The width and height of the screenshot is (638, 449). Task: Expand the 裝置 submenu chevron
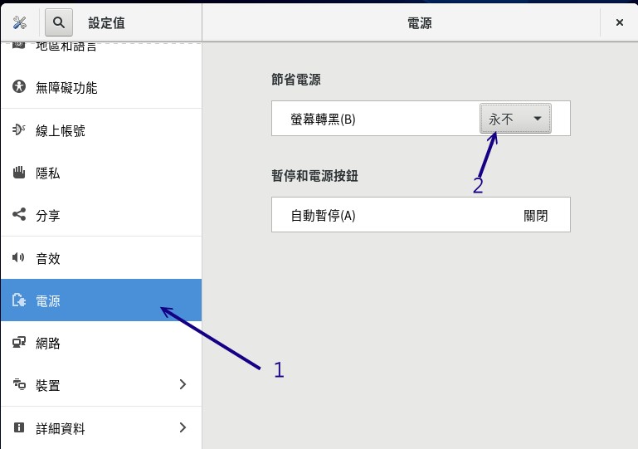pos(183,384)
